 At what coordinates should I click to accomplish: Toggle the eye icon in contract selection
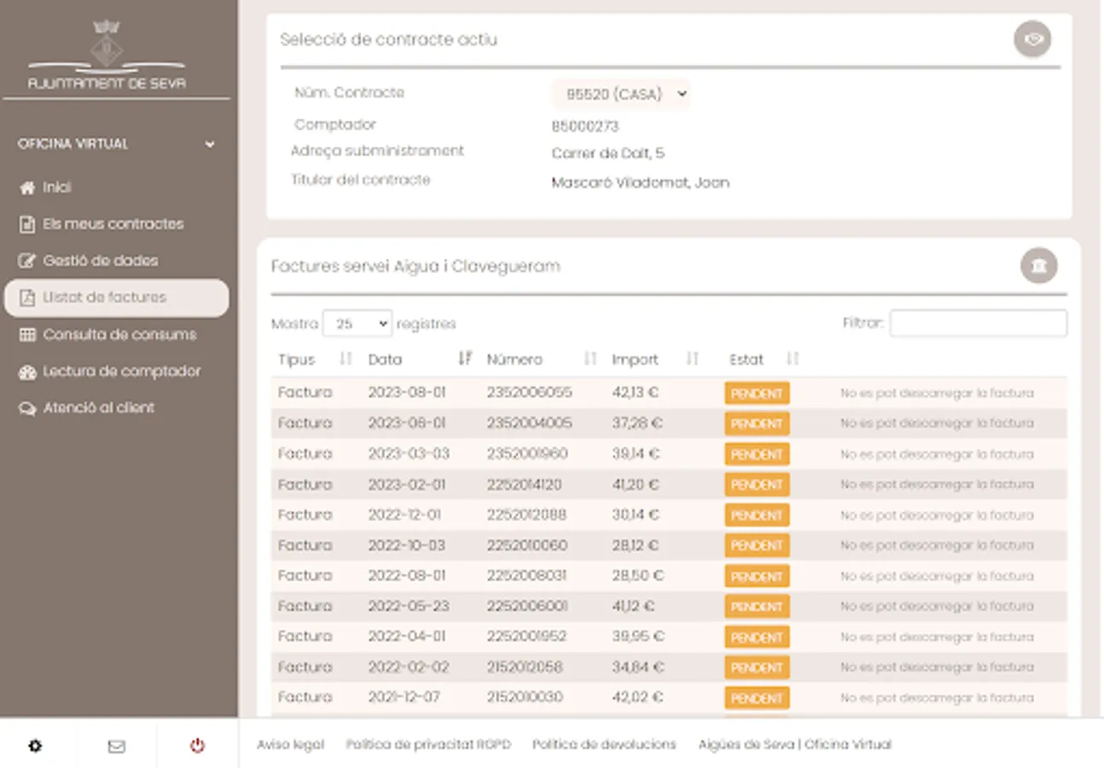point(1032,39)
